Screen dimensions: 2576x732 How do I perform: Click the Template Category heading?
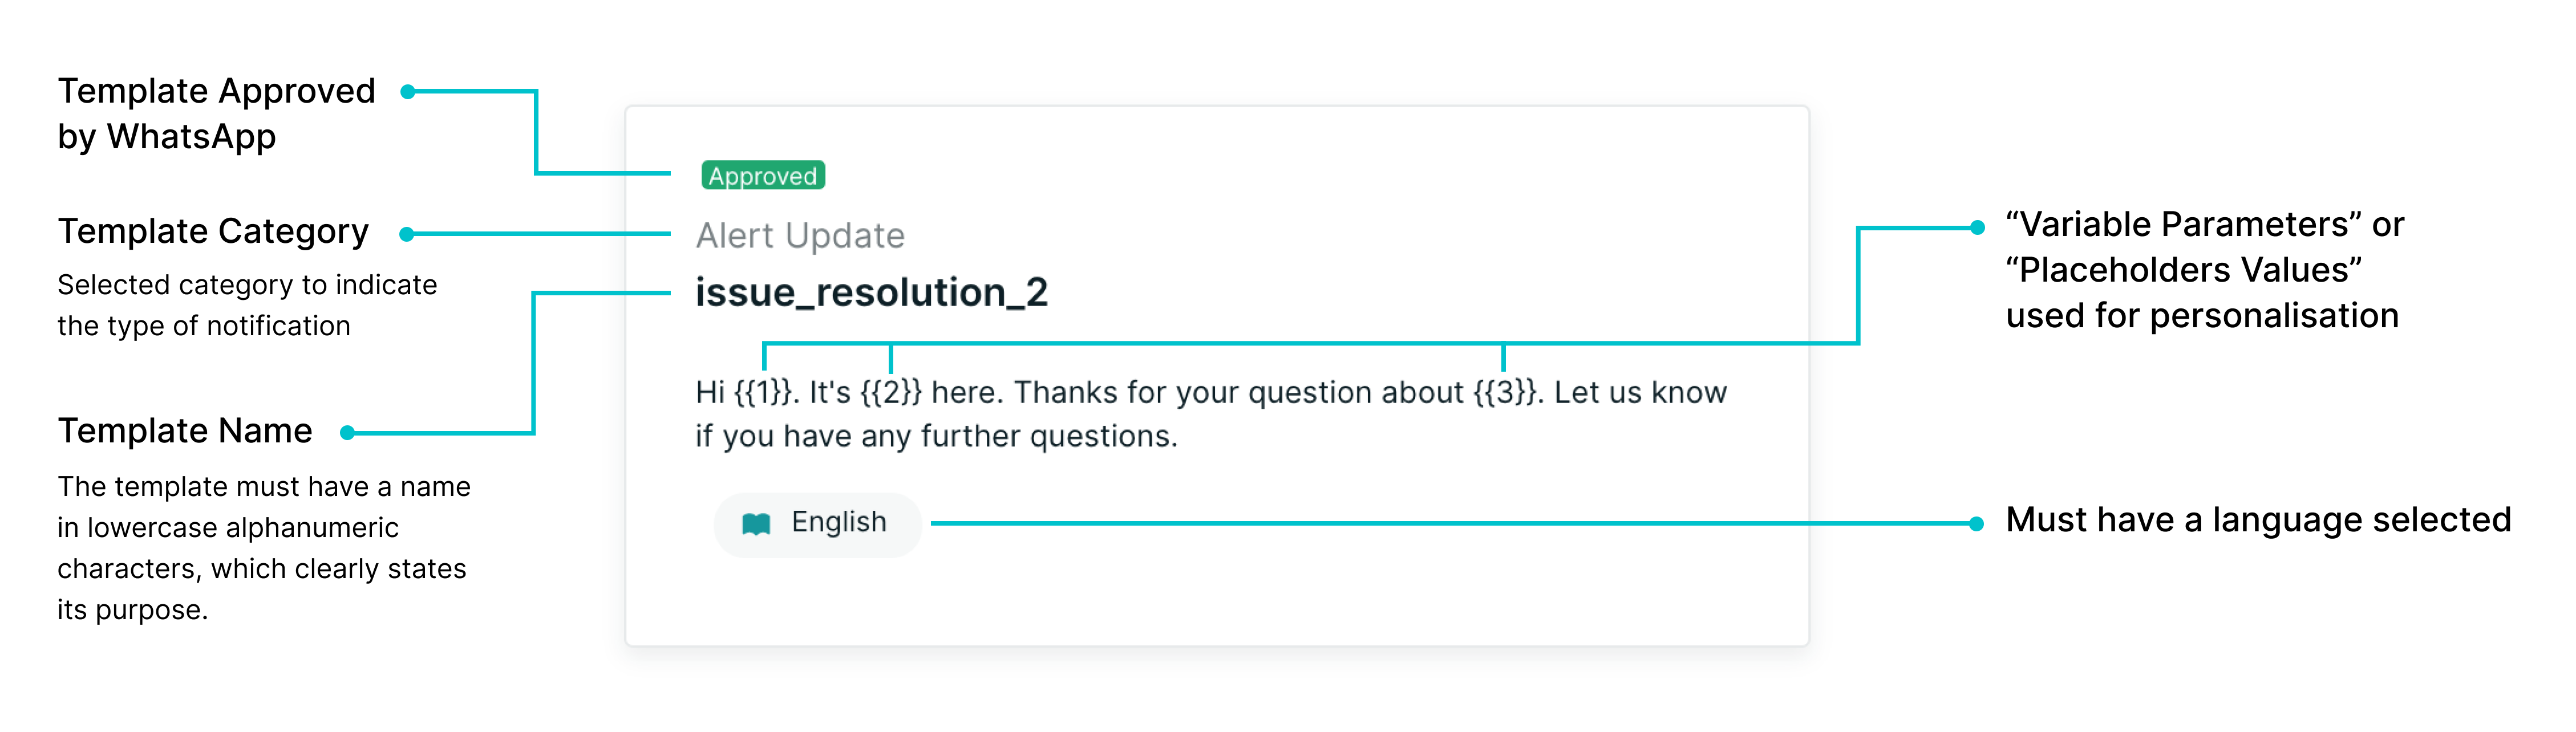(x=213, y=231)
